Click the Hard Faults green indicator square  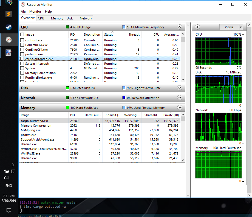[67, 107]
